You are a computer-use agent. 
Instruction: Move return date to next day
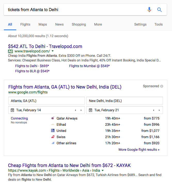coord(159,110)
